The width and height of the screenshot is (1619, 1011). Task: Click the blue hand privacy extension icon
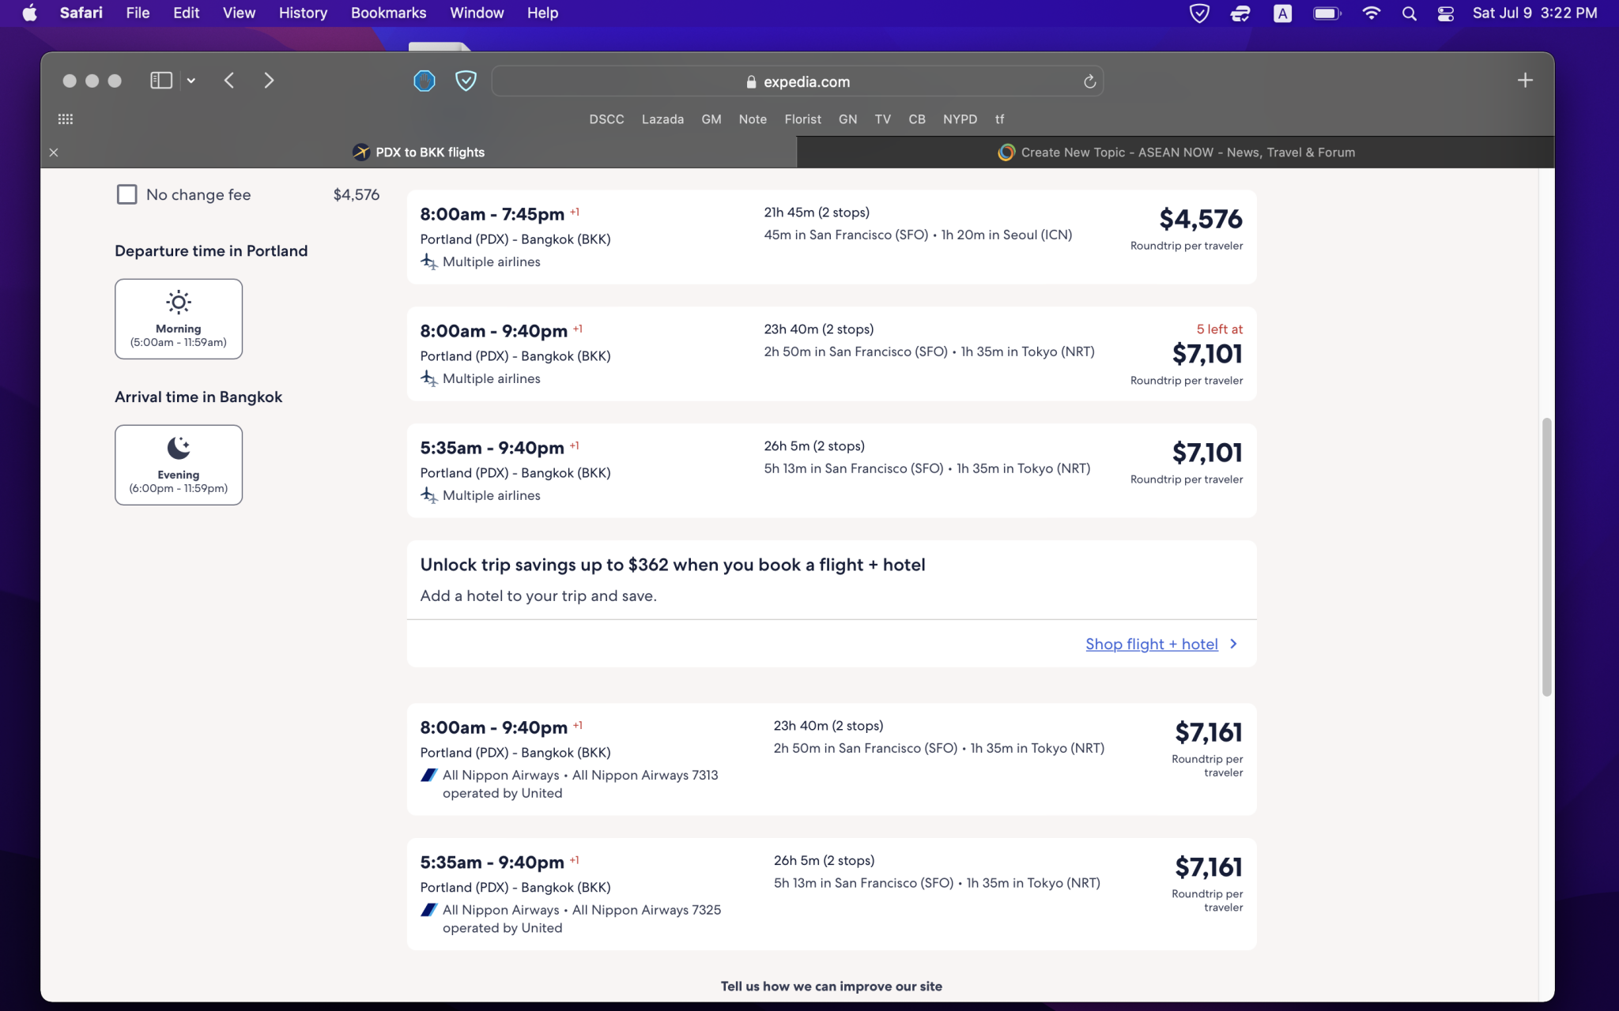425,81
